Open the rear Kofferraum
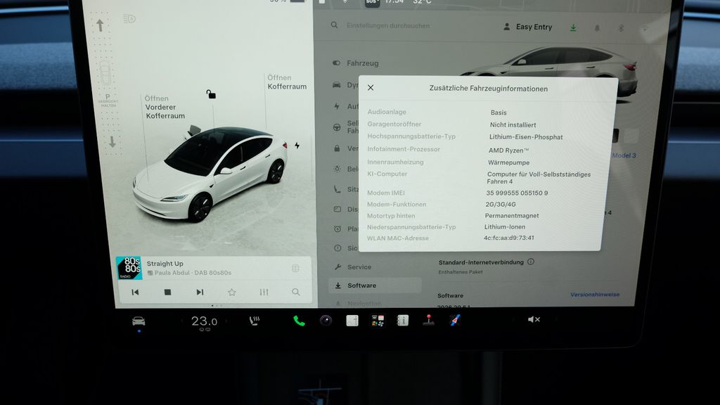 pyautogui.click(x=287, y=82)
